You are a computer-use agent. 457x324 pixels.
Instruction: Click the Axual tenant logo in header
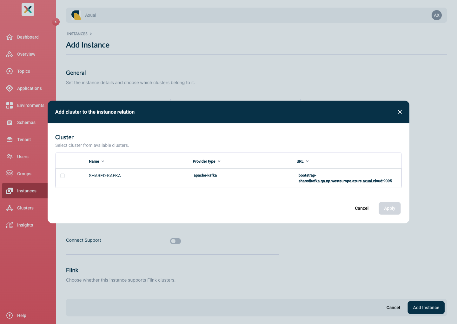(76, 15)
